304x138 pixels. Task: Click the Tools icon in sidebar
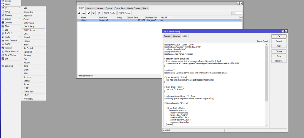(x=3, y=37)
